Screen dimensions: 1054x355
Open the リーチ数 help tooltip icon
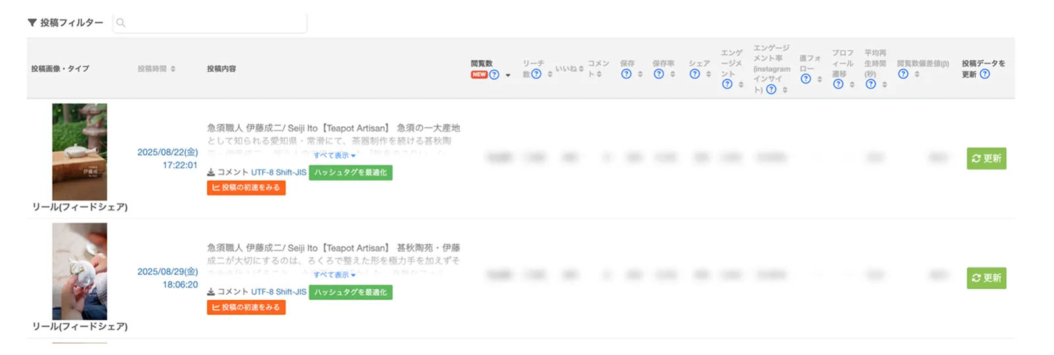pos(536,74)
